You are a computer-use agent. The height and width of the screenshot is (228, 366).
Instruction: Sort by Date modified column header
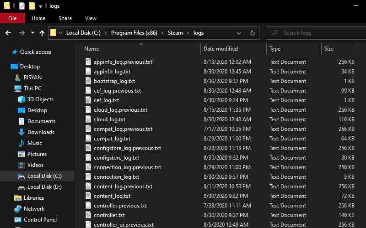coord(221,49)
